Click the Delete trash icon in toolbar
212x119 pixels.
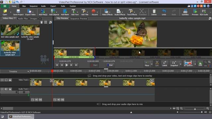pos(154,12)
